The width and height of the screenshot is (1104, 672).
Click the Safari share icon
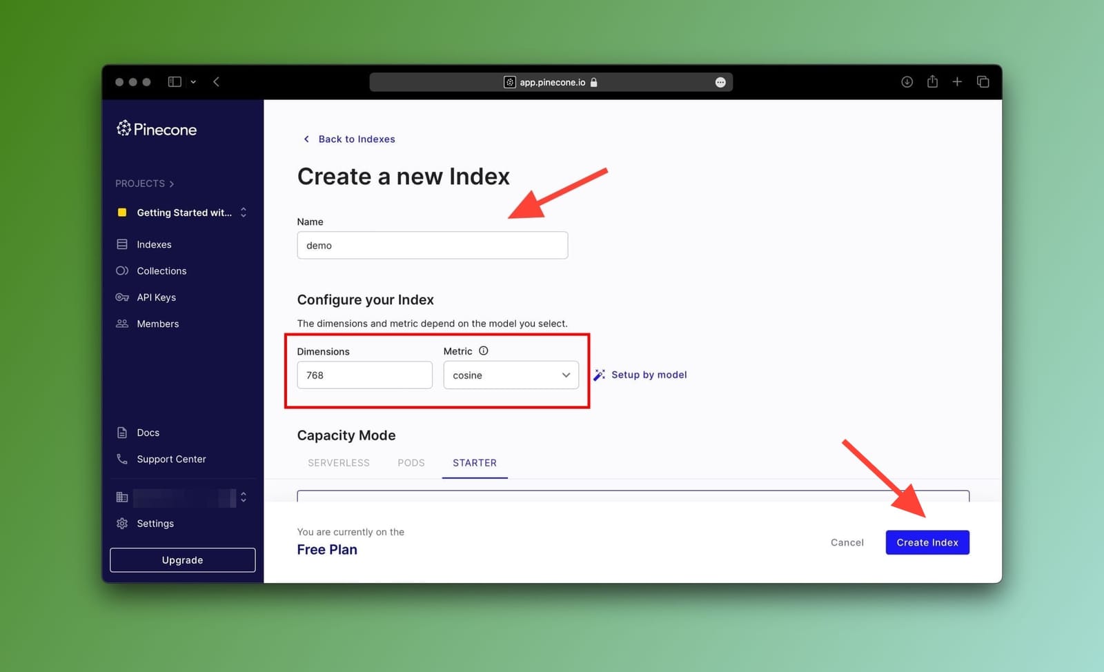pos(932,81)
